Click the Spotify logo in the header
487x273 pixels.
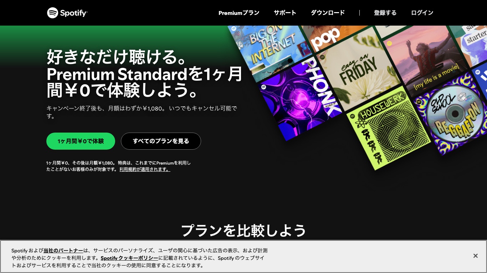tap(67, 13)
